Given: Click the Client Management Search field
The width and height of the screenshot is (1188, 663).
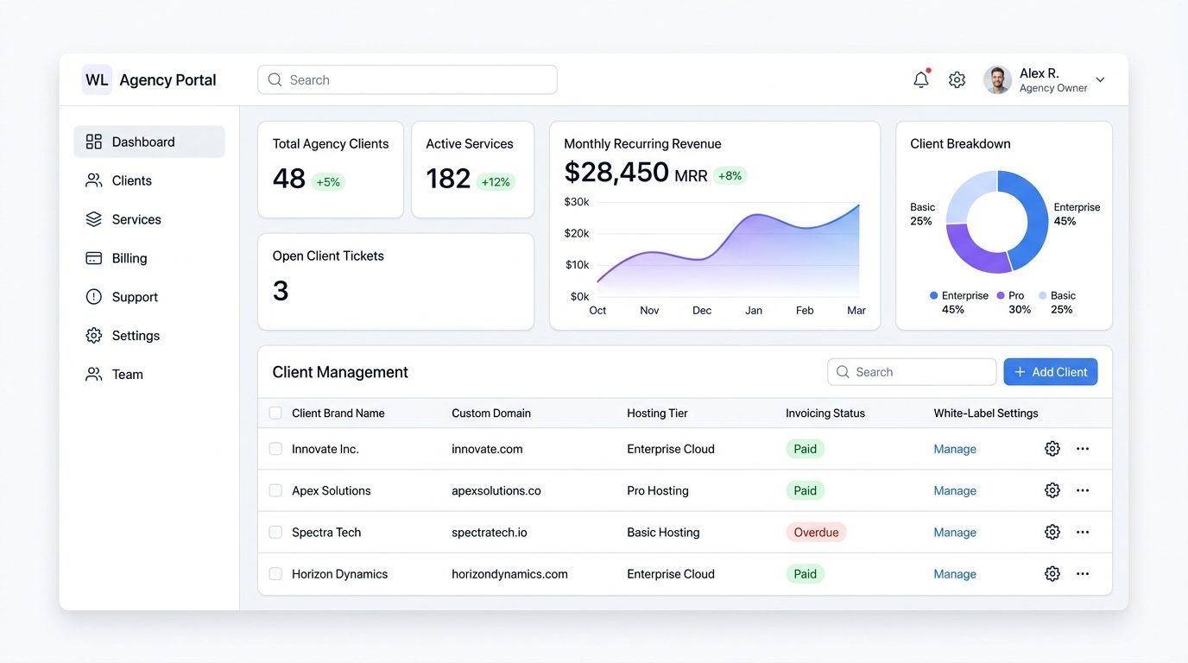Looking at the screenshot, I should tap(912, 372).
